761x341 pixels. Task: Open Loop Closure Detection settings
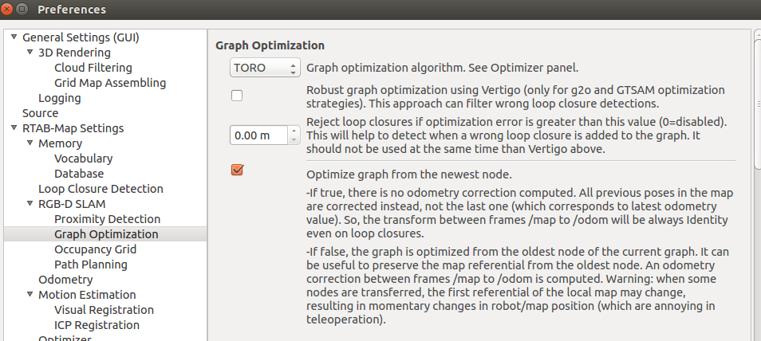coord(101,189)
